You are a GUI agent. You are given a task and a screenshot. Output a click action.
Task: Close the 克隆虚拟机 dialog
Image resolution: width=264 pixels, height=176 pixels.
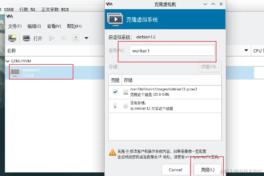[x=221, y=4]
